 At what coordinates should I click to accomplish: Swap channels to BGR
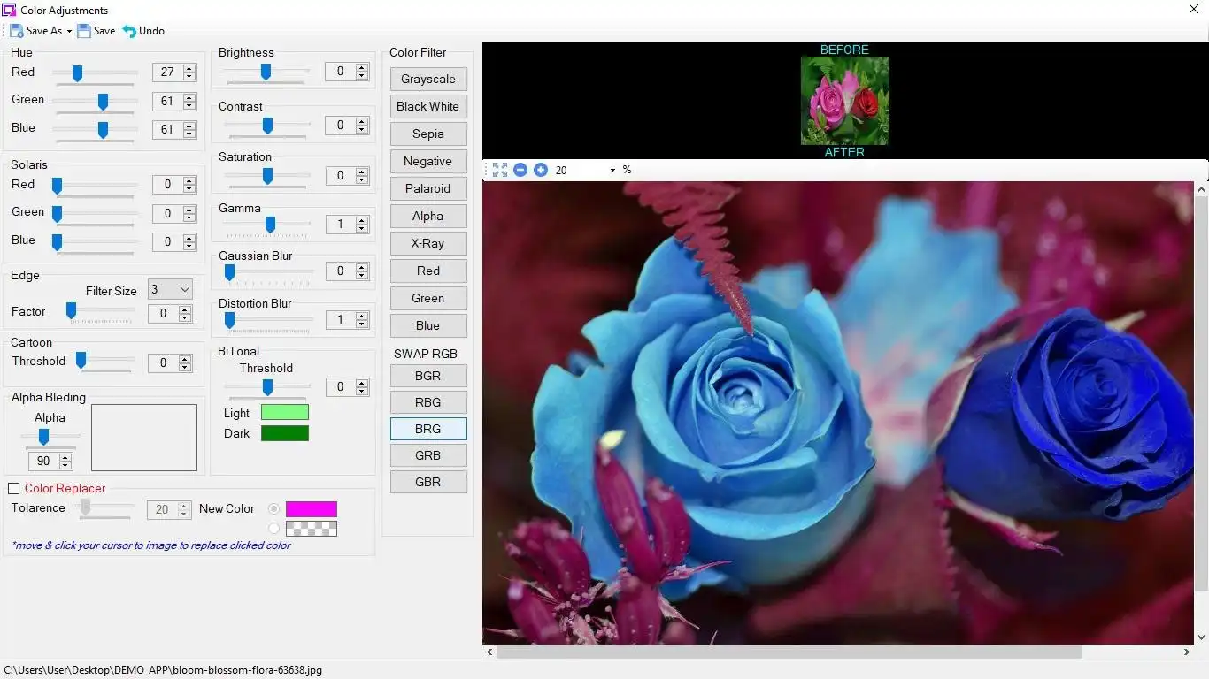(428, 376)
